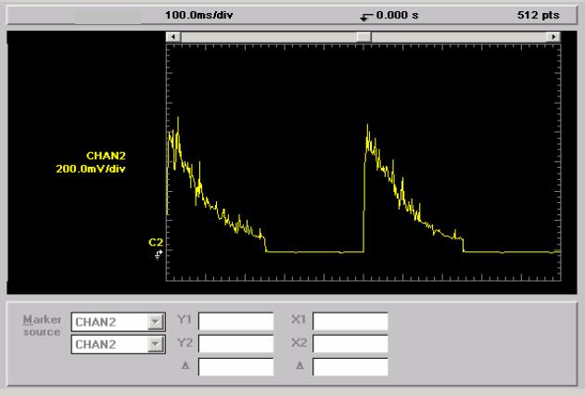Open the first Marker source CHAN2 dropdown
This screenshot has height=396, width=585.
coord(154,322)
